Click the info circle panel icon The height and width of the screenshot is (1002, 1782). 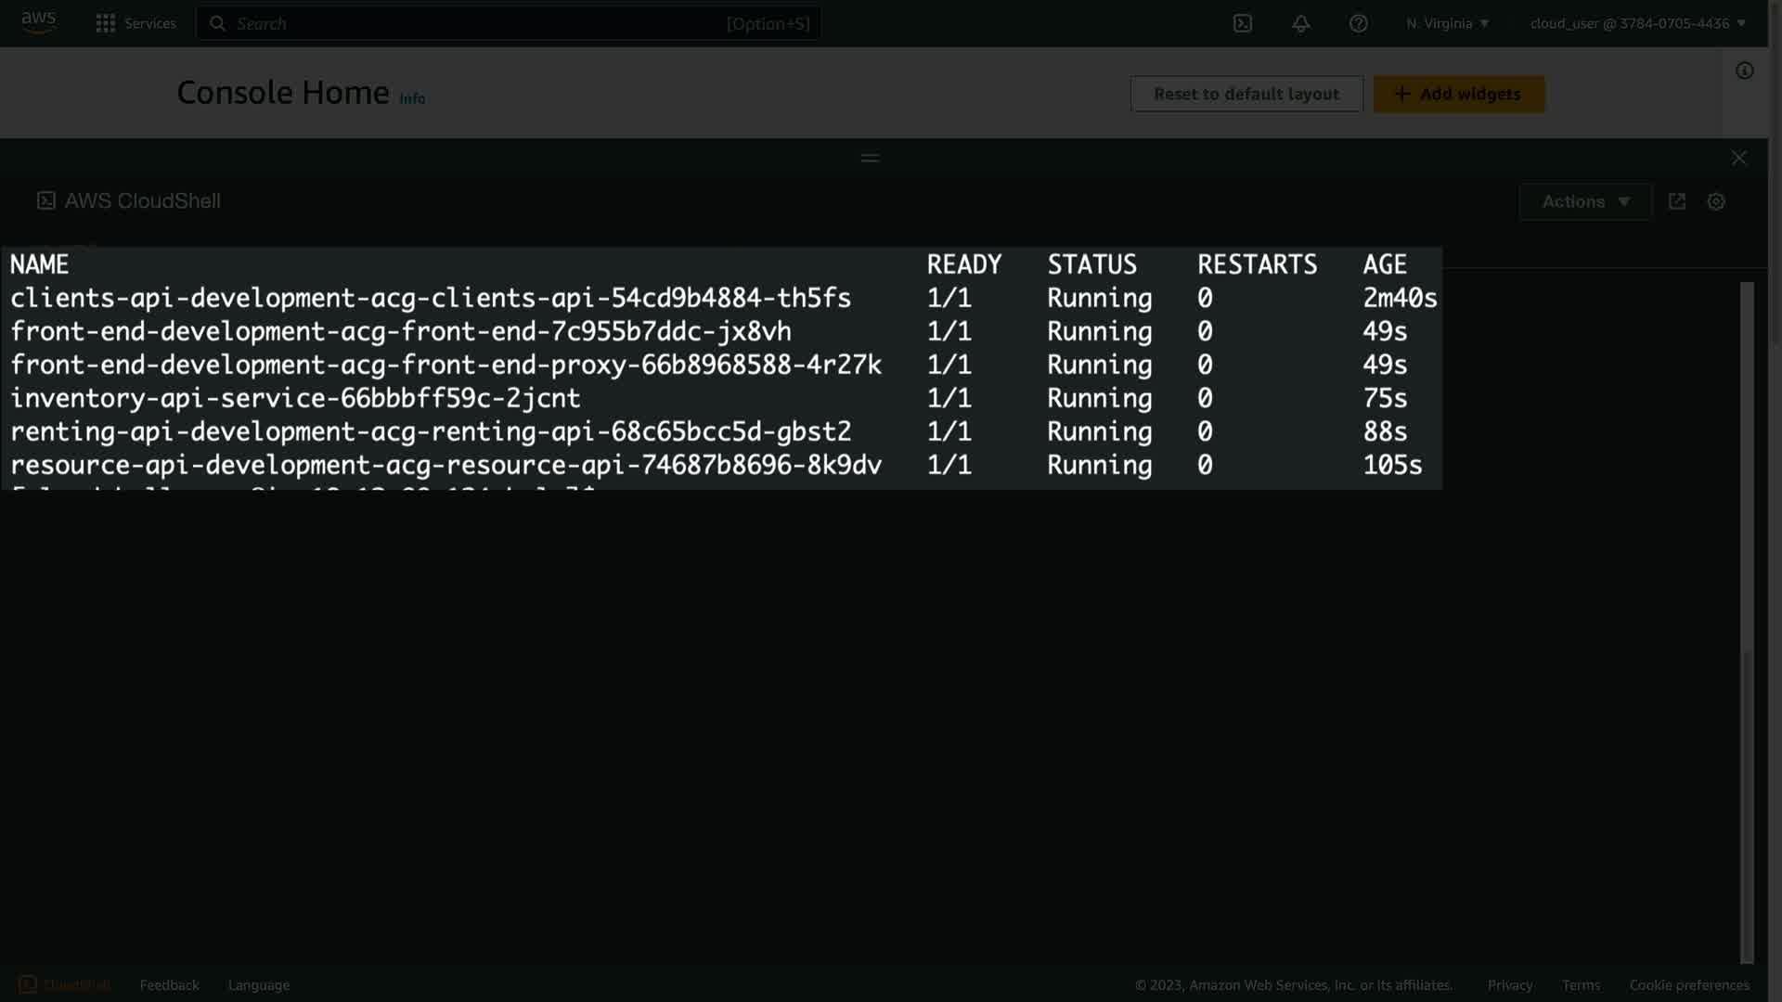[x=1745, y=71]
